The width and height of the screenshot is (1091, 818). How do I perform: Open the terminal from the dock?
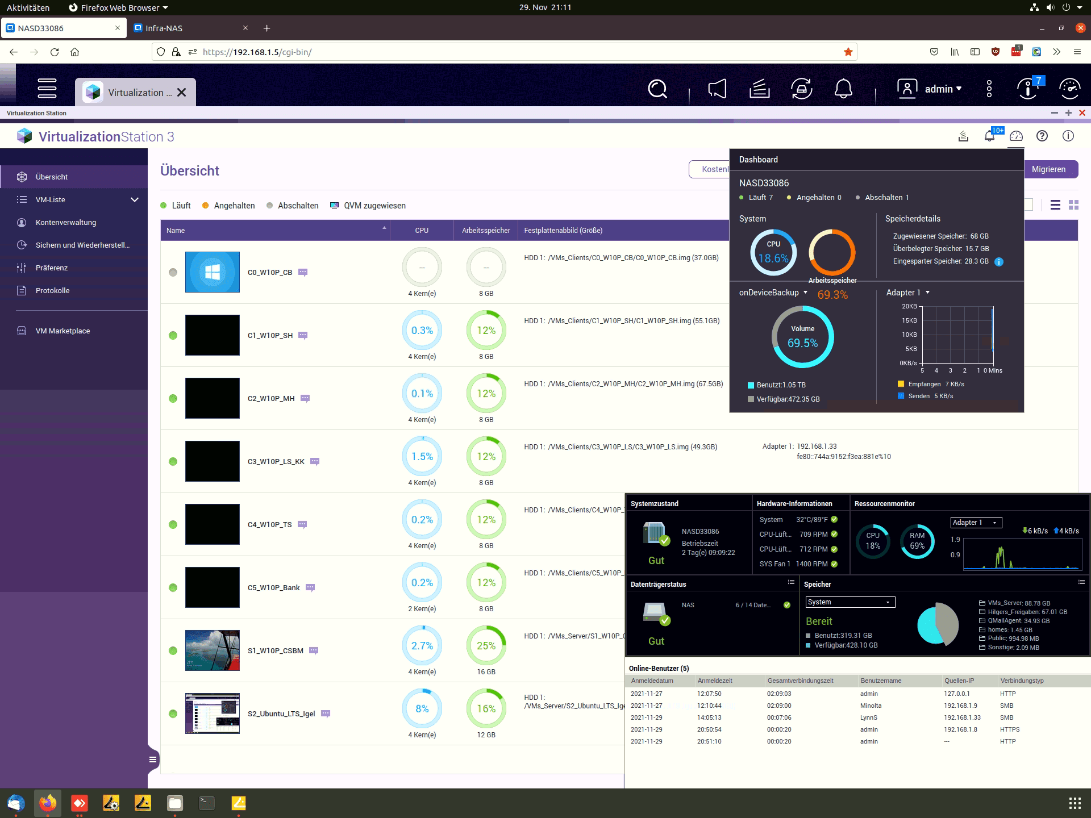pos(207,803)
